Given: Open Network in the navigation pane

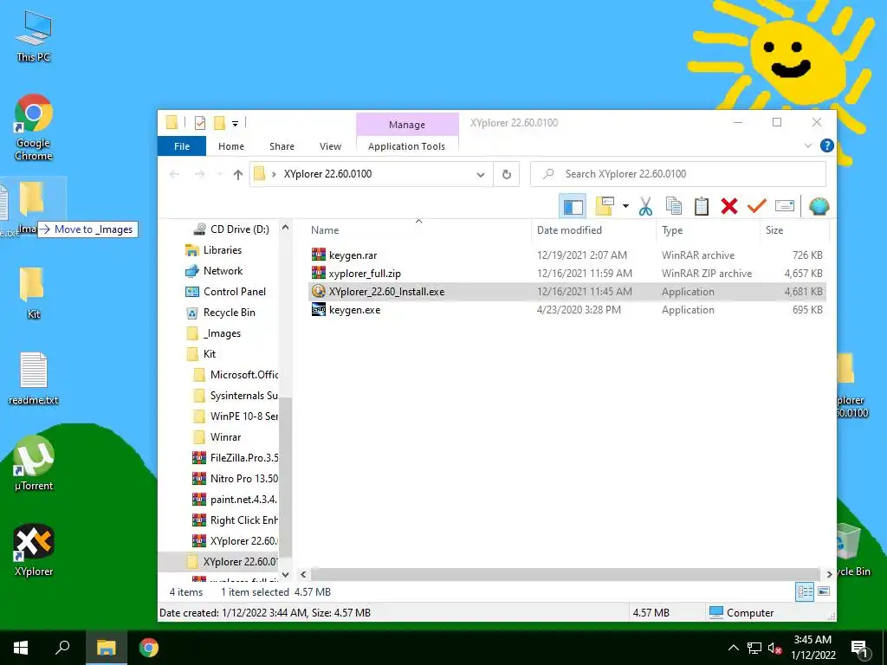Looking at the screenshot, I should (x=215, y=271).
